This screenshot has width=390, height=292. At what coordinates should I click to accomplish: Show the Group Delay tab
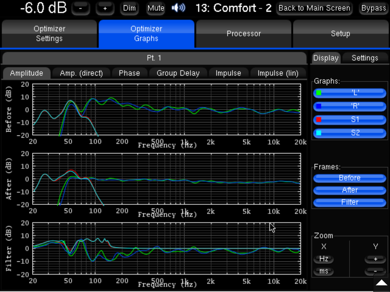[x=178, y=73]
